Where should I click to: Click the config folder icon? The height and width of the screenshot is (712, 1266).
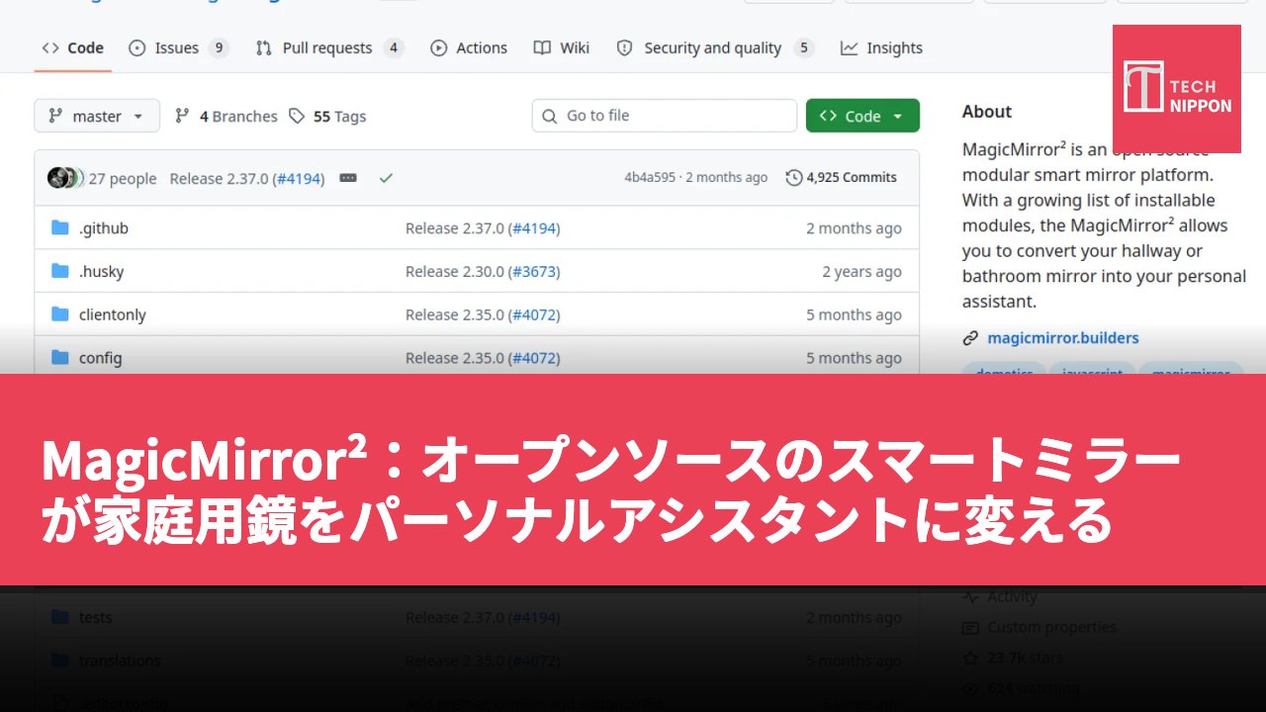pos(60,358)
